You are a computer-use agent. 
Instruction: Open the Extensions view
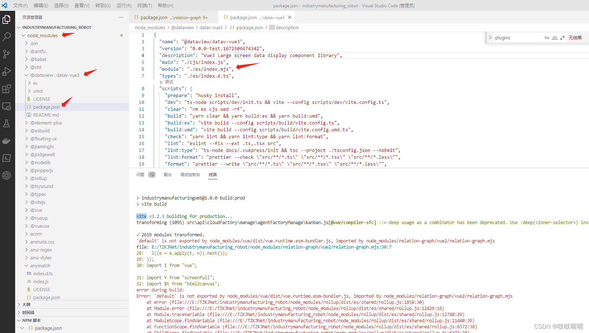pos(6,89)
